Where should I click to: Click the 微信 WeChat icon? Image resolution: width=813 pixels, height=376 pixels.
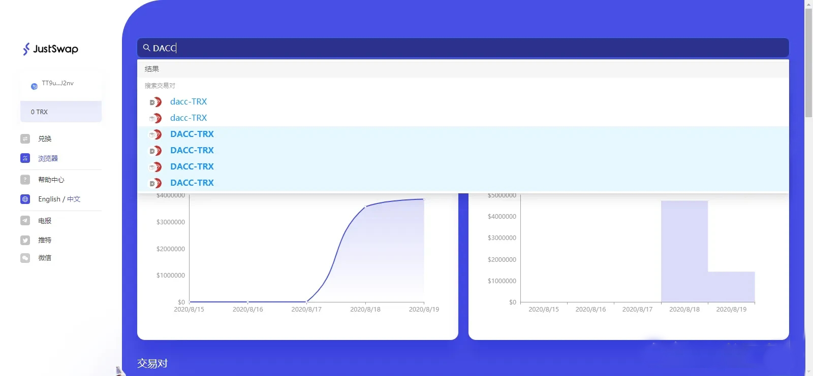point(25,258)
